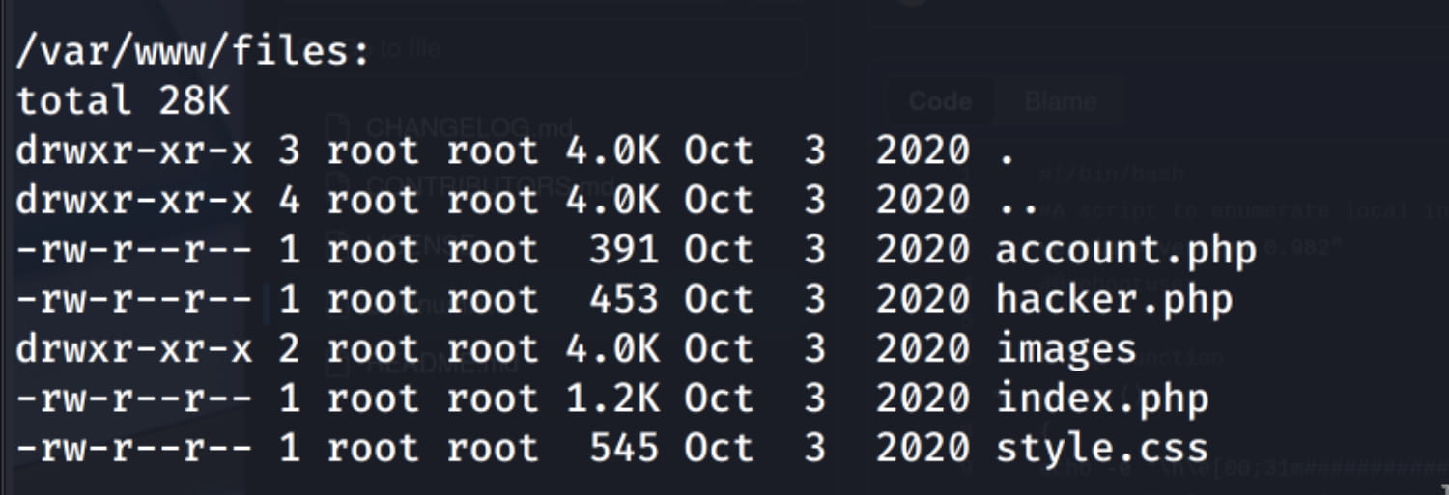Click the hacker.php filename in terminal output
Screen dimensions: 1449x495
(x=1114, y=300)
